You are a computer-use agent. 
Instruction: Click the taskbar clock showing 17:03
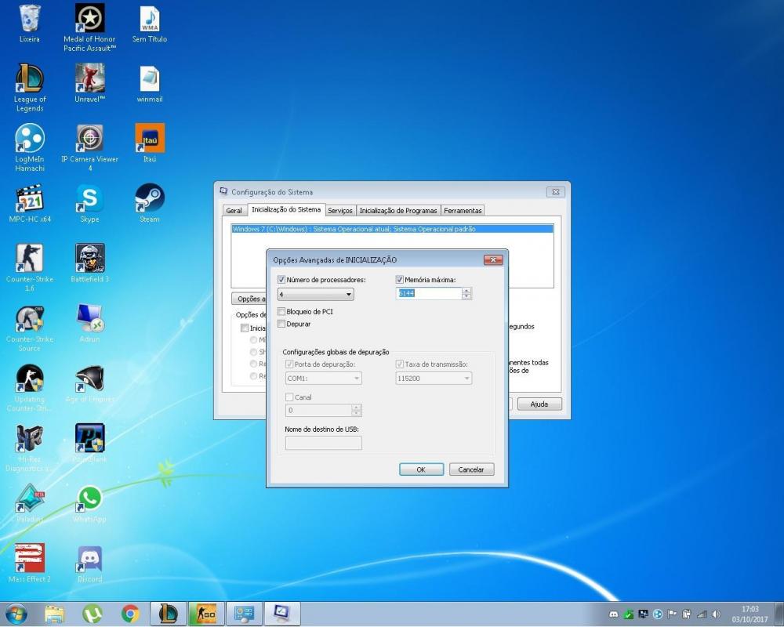[x=750, y=614]
